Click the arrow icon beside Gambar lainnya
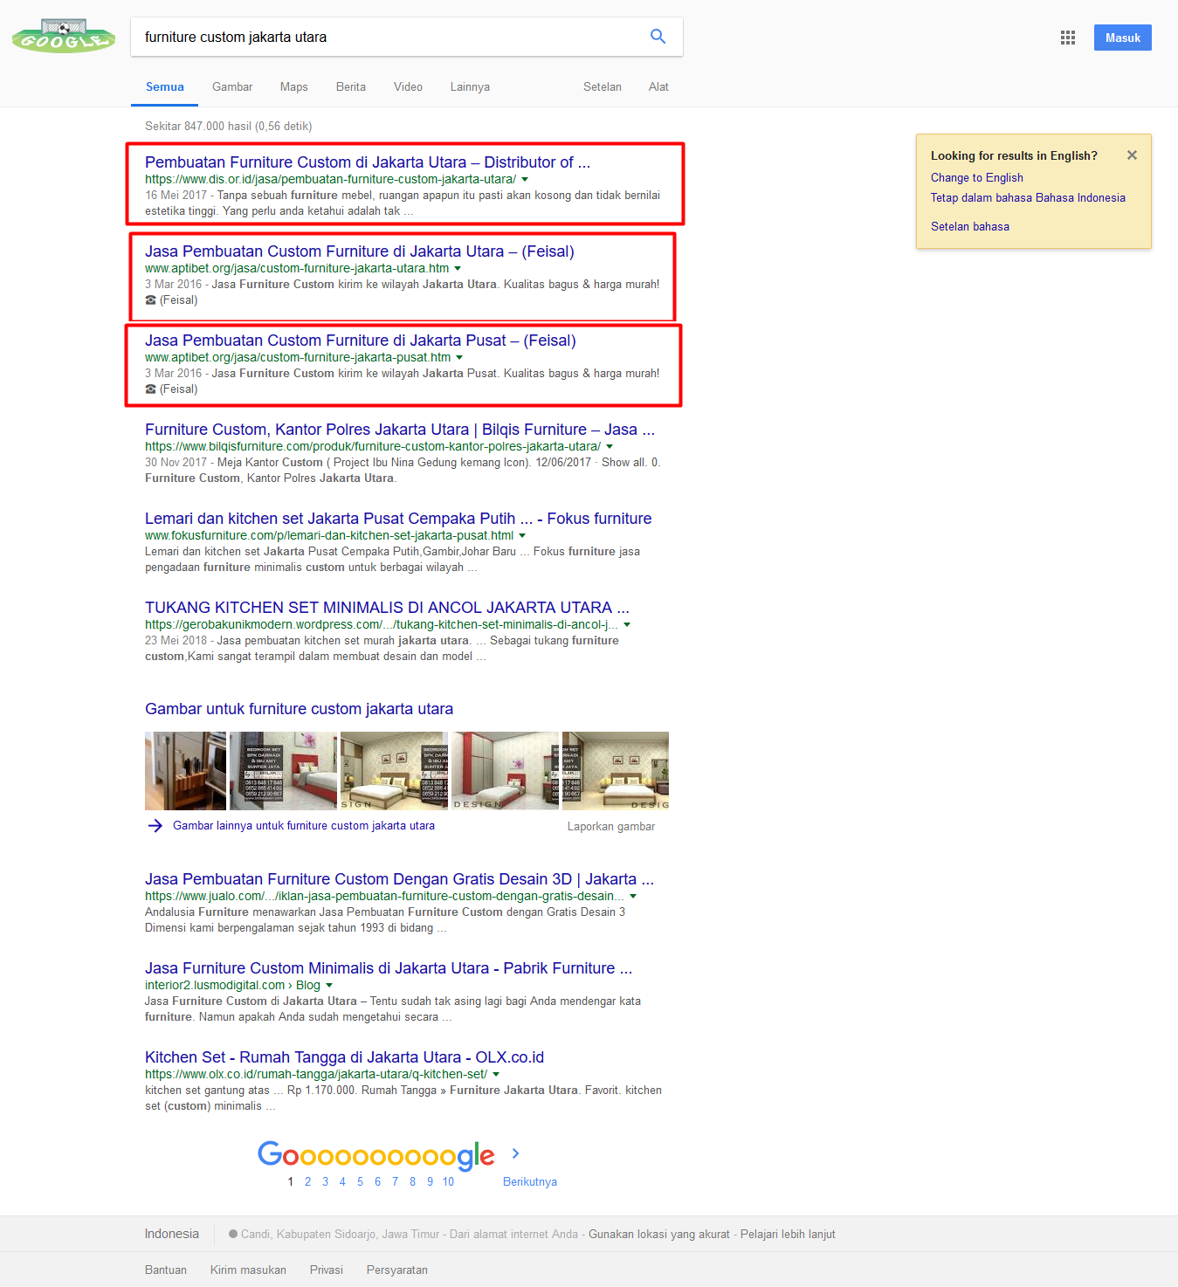The image size is (1178, 1287). (x=155, y=826)
